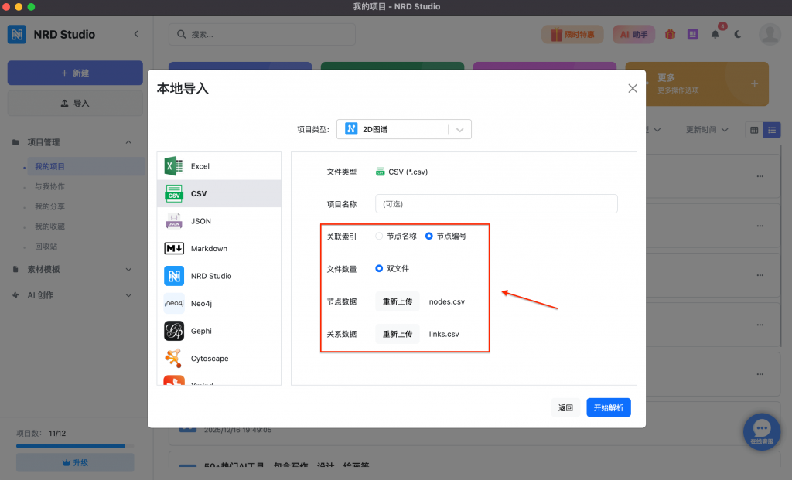Select 节点名称 radio option

(x=379, y=237)
